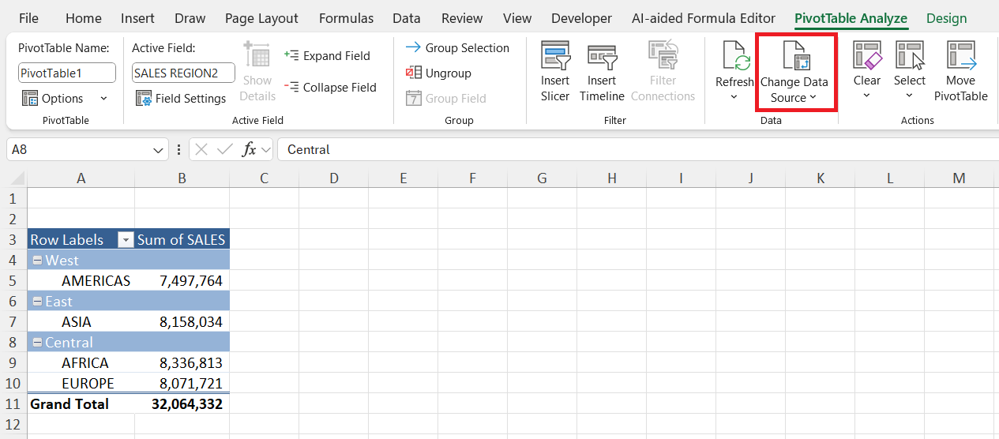Click the Clear PivotTable icon
The height and width of the screenshot is (439, 999).
point(866,56)
